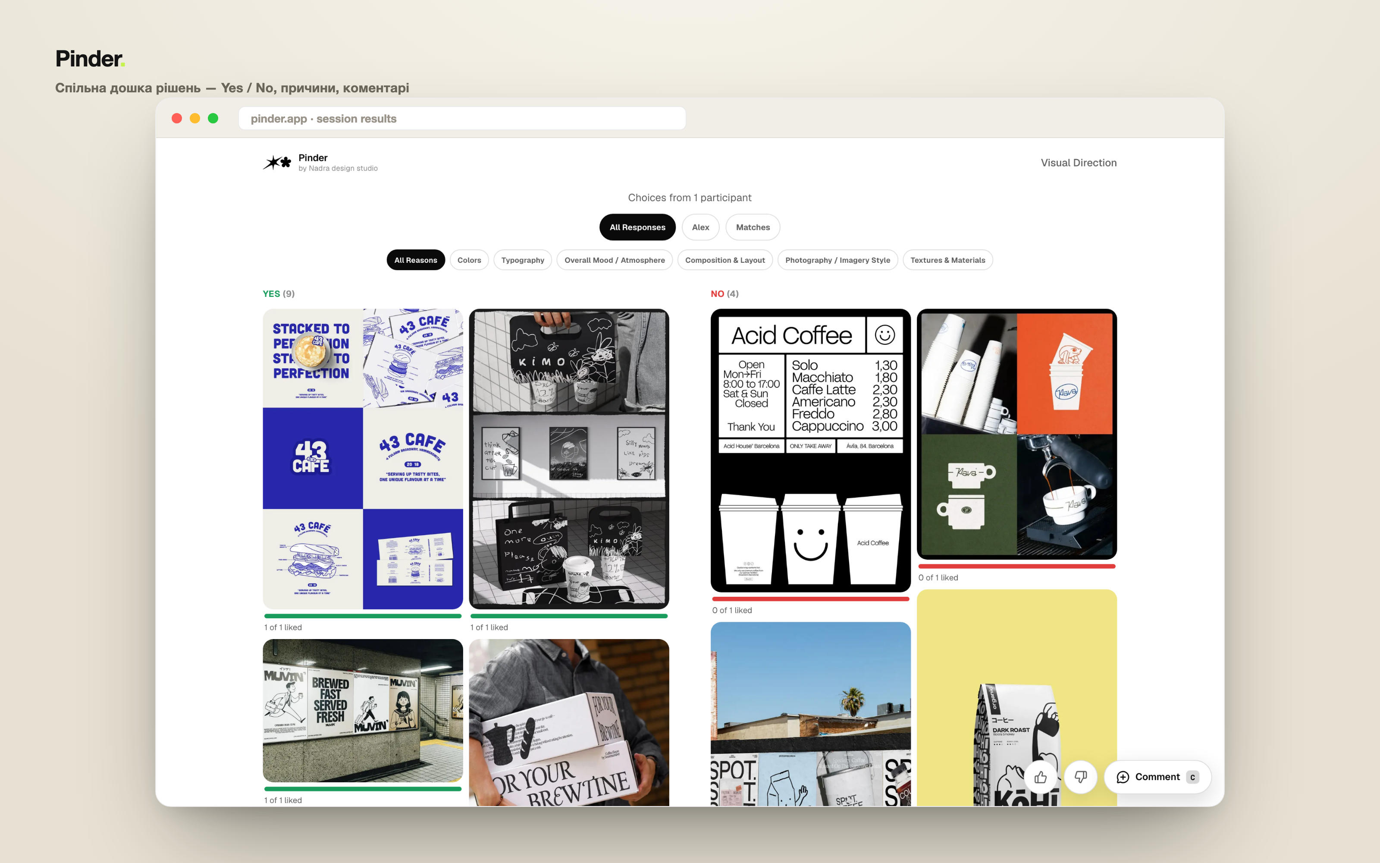
Task: Open the Muvin subway posters image
Action: pos(363,711)
